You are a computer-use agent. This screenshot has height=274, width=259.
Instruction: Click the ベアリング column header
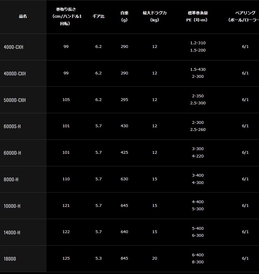pyautogui.click(x=244, y=16)
